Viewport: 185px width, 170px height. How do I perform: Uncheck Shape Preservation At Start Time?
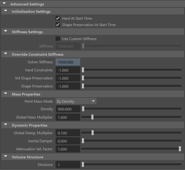click(x=58, y=25)
